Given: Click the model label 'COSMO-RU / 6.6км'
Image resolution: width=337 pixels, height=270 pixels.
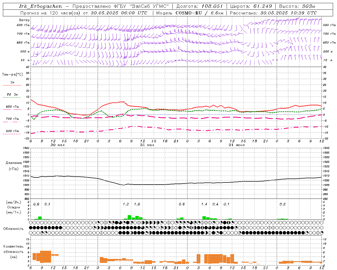Looking at the screenshot, I should [x=200, y=13].
